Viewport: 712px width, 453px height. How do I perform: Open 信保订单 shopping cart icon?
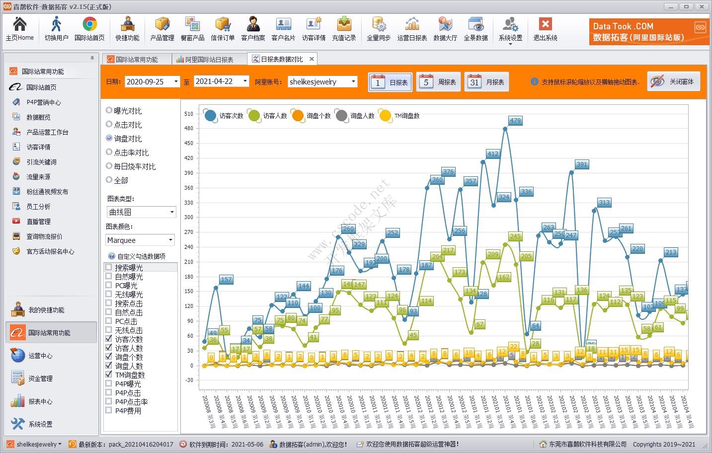223,28
